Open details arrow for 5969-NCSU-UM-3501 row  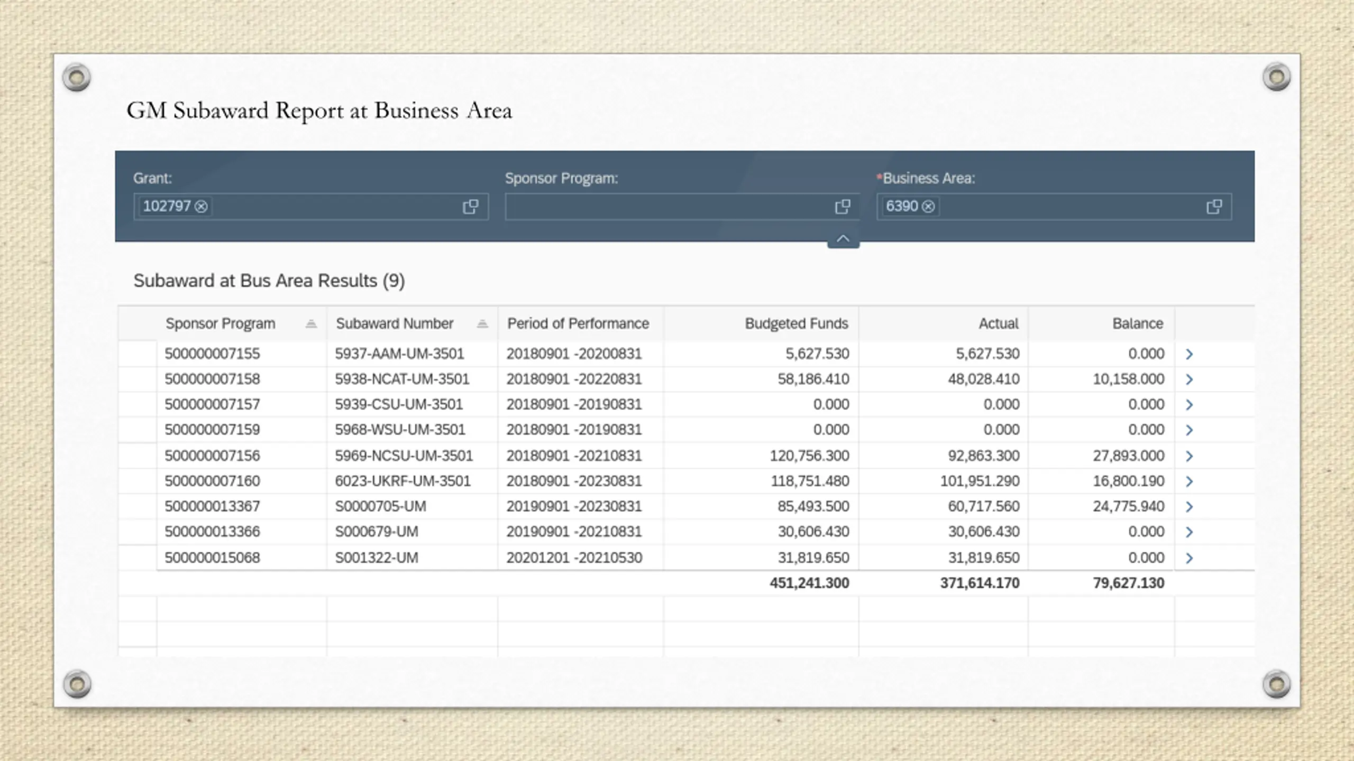[x=1189, y=456]
